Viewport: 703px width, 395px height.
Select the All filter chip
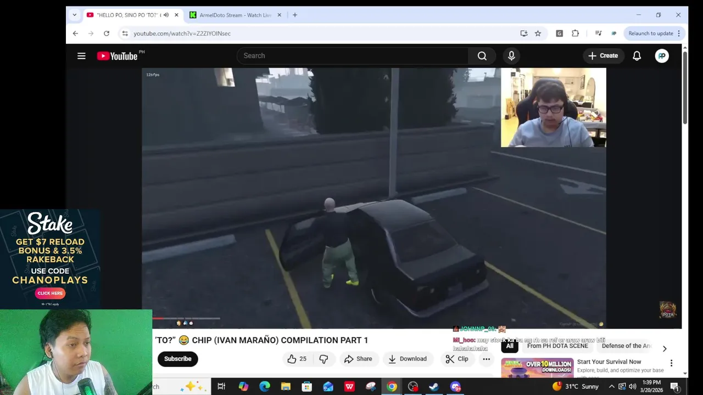(x=510, y=346)
